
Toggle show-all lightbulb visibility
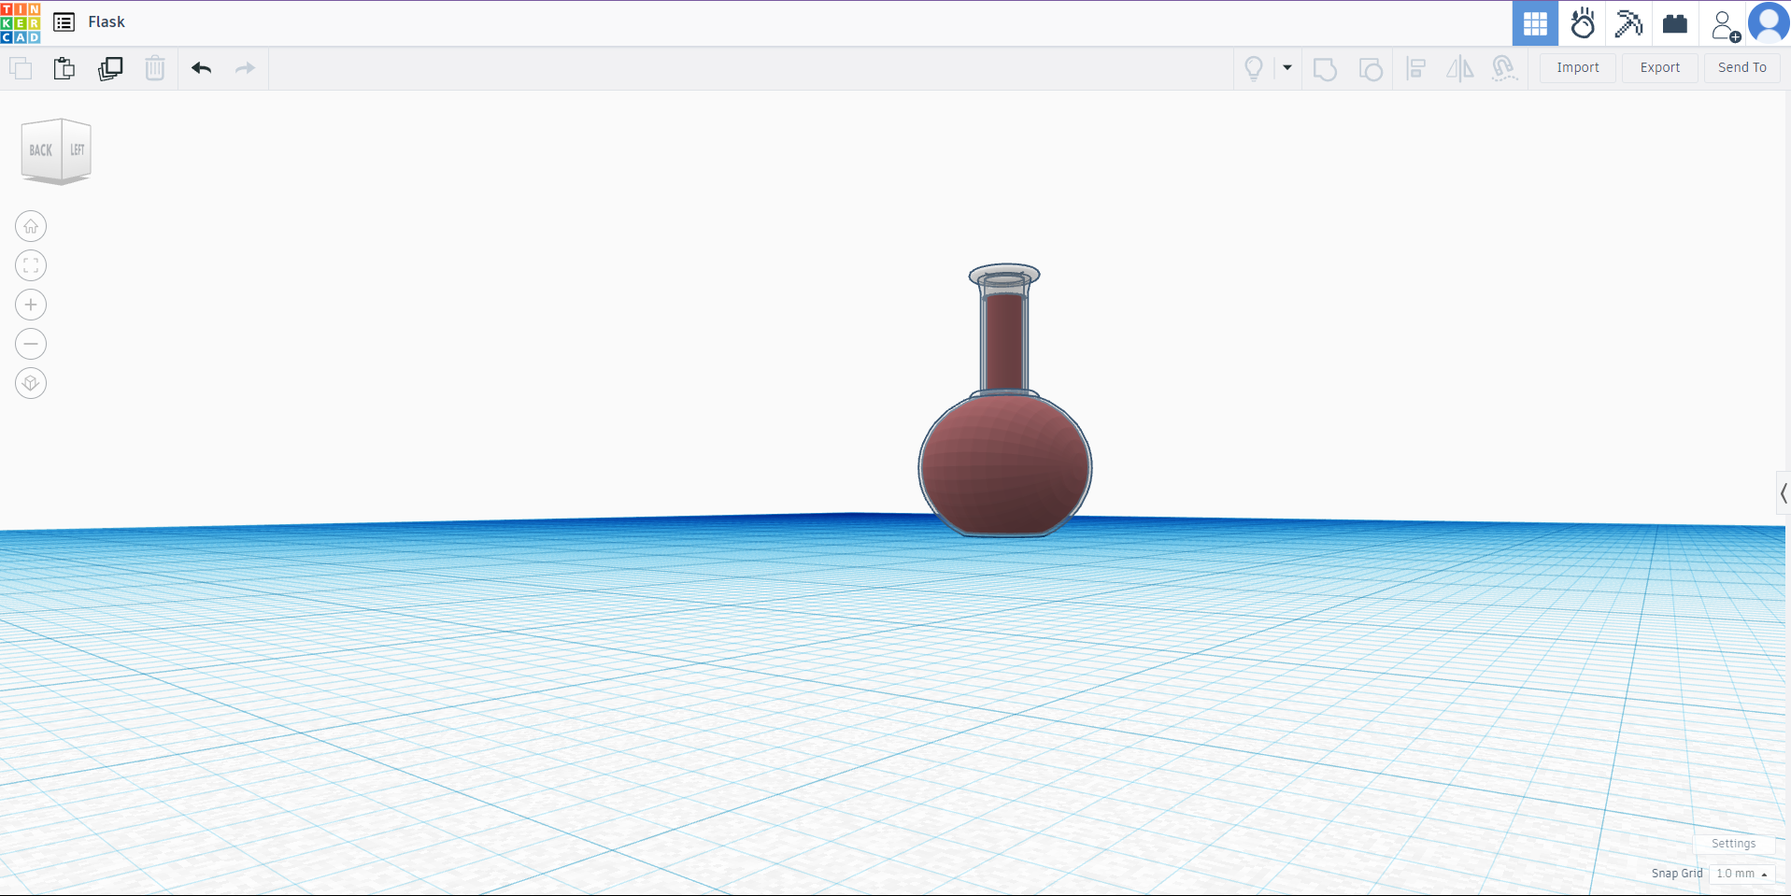1254,68
